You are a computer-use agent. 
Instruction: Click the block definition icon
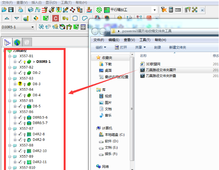pos(31,9)
